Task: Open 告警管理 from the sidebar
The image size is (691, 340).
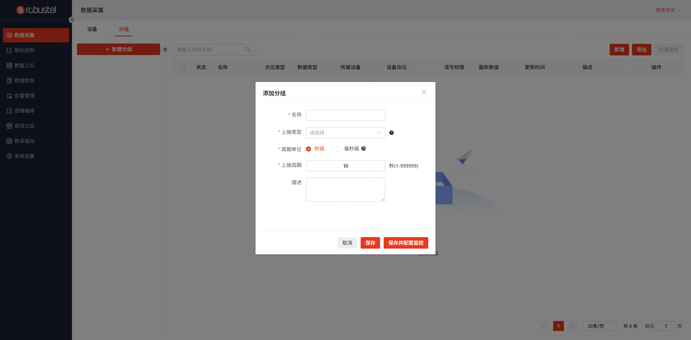Action: click(24, 96)
